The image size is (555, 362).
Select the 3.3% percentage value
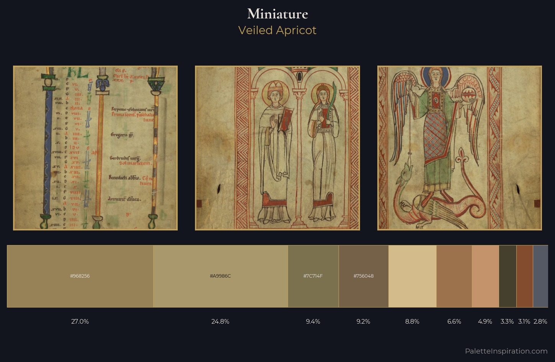click(507, 321)
